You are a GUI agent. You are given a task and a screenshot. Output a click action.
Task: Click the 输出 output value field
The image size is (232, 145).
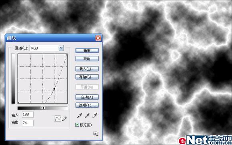point(28,123)
